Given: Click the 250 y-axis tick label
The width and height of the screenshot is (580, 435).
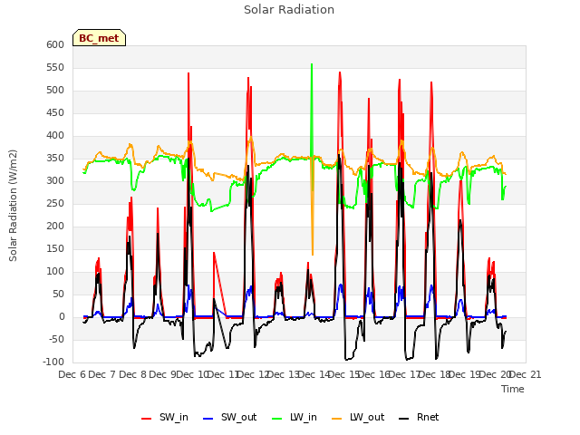Looking at the screenshot, I should [x=55, y=203].
